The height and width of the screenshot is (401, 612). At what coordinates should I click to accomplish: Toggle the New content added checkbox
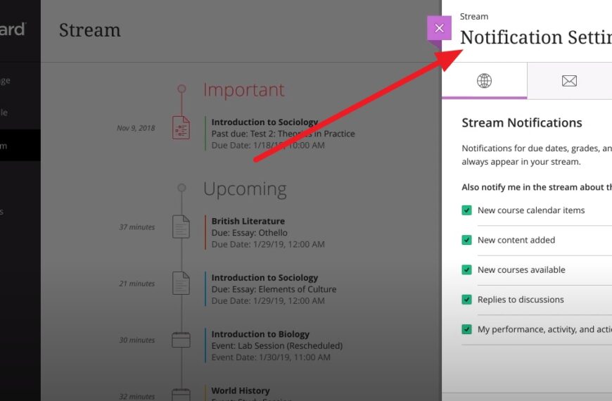tap(466, 240)
